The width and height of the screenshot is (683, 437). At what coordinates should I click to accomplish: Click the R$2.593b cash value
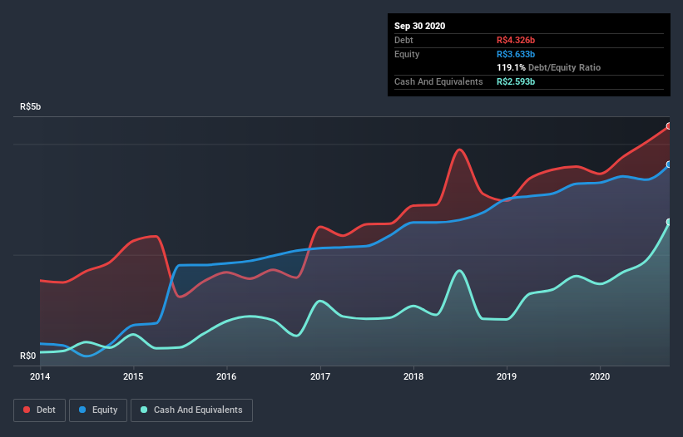[516, 81]
